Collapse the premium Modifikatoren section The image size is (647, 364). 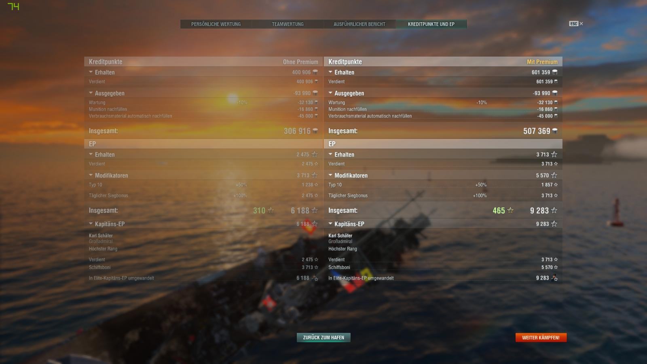(330, 175)
